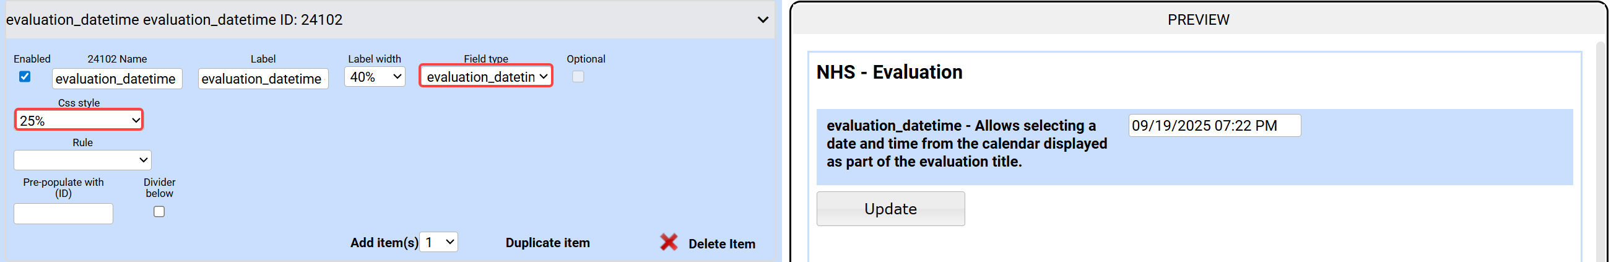The image size is (1611, 262).
Task: Click the Pre-populate with (ID) field
Action: click(x=63, y=214)
